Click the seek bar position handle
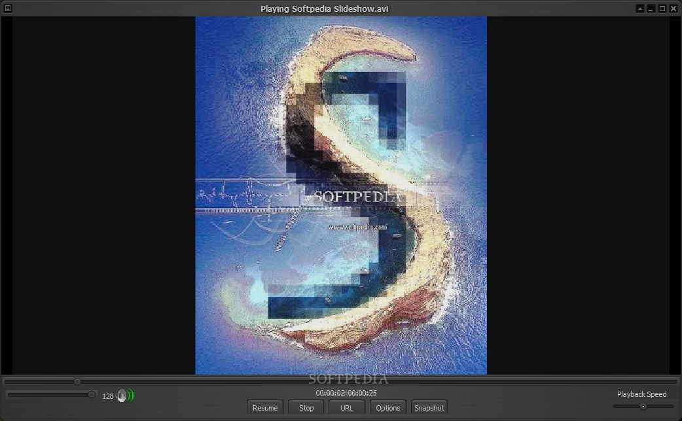 77,381
